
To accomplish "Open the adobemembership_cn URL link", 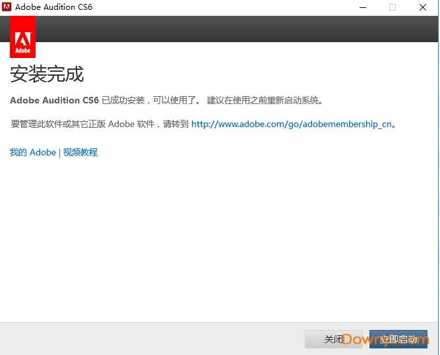I will click(x=292, y=124).
